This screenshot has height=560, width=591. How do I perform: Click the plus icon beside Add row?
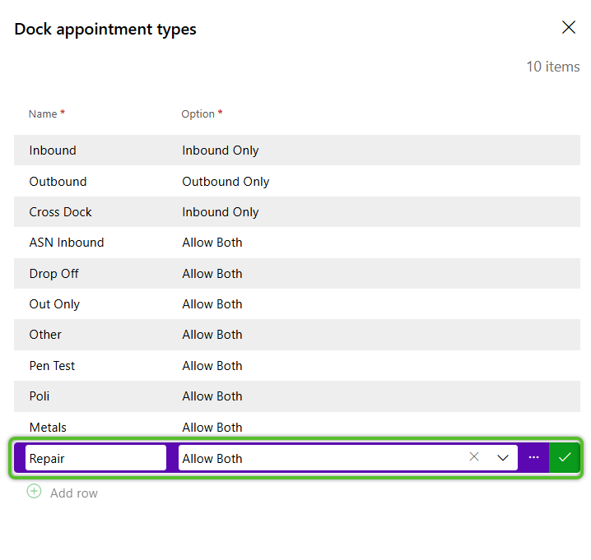pos(34,491)
